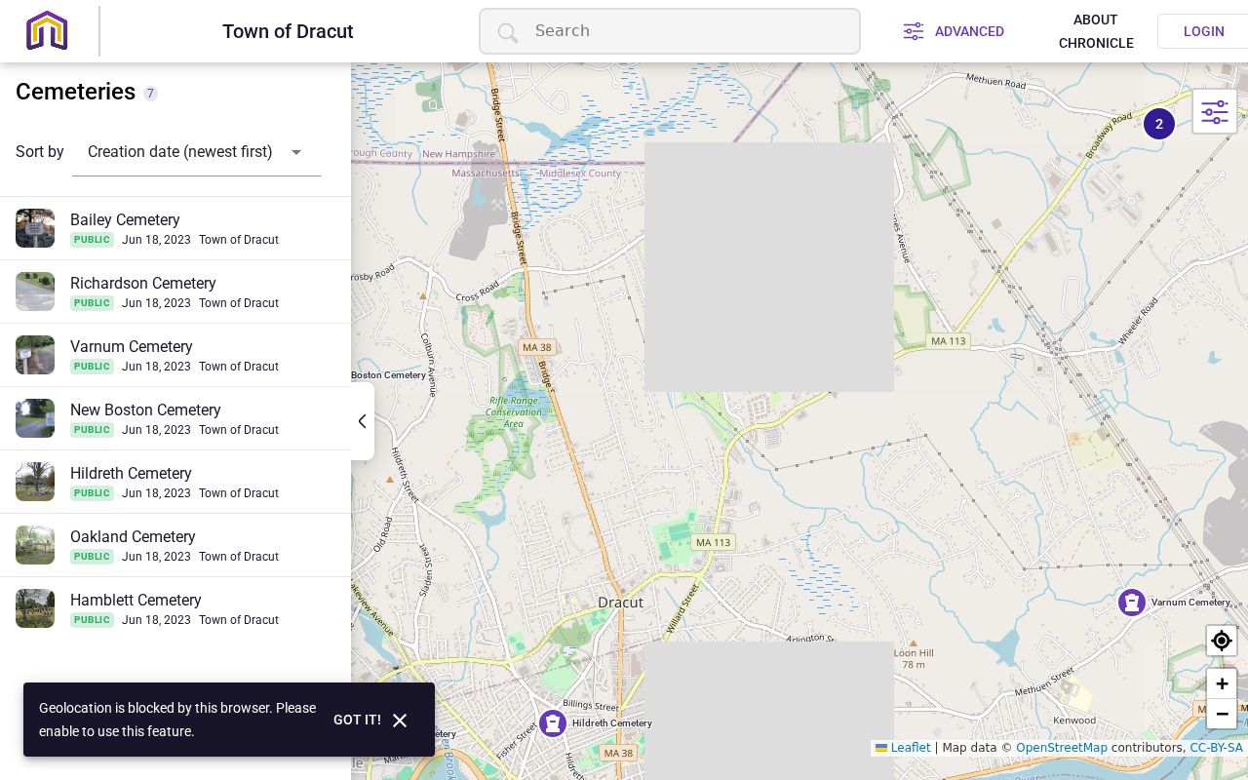Collapse the cemeteries side panel
1248x780 pixels.
[x=362, y=421]
